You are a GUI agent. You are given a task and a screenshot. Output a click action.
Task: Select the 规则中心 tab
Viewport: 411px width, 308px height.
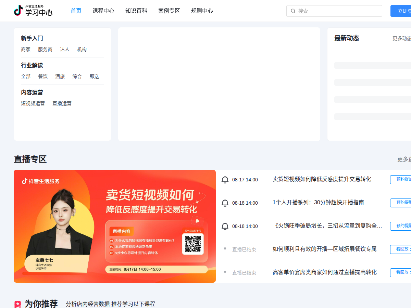[202, 11]
